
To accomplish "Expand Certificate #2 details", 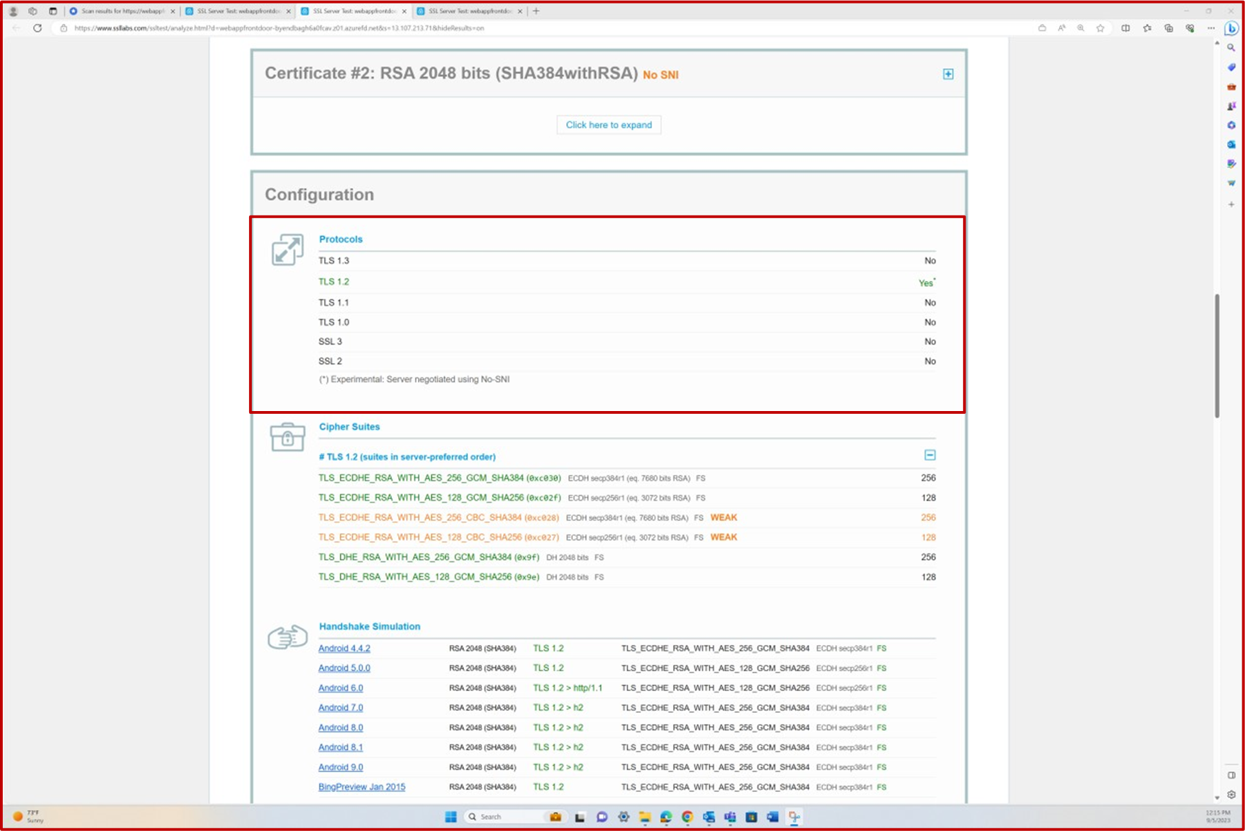I will click(948, 73).
